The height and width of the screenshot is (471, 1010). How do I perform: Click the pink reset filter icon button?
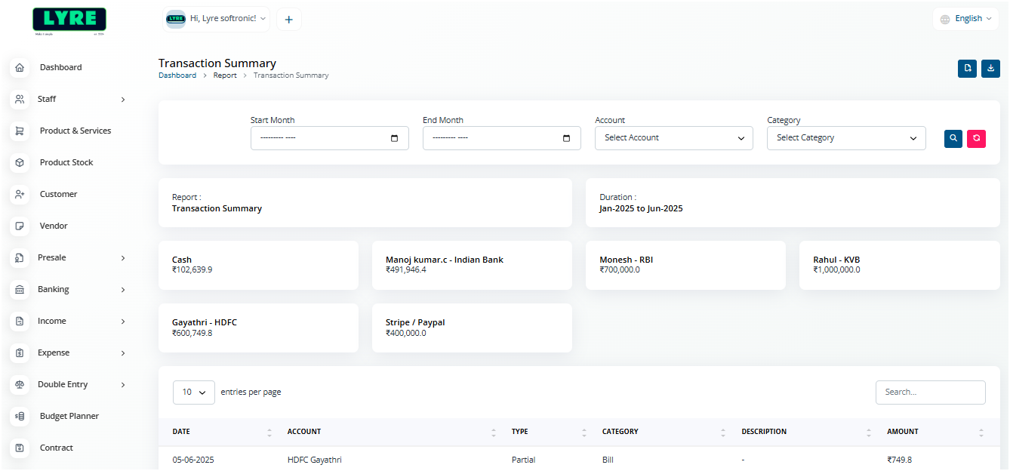pos(976,138)
